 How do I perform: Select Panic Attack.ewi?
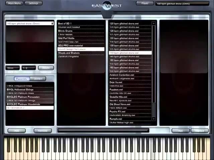pos(130,108)
